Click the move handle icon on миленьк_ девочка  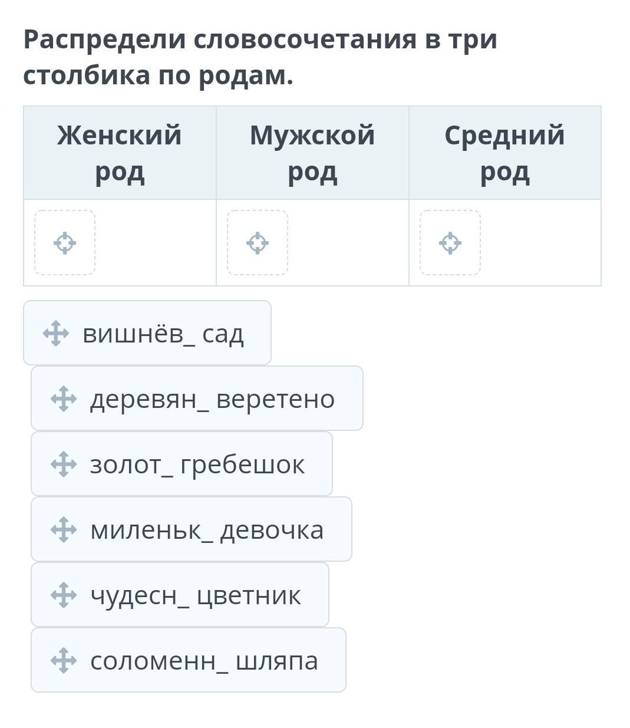[x=64, y=530]
